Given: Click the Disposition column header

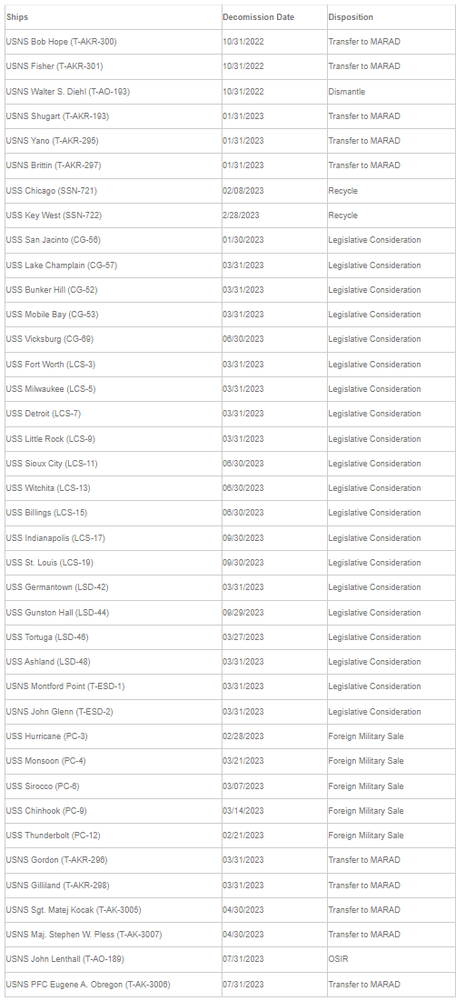Looking at the screenshot, I should pyautogui.click(x=391, y=17).
